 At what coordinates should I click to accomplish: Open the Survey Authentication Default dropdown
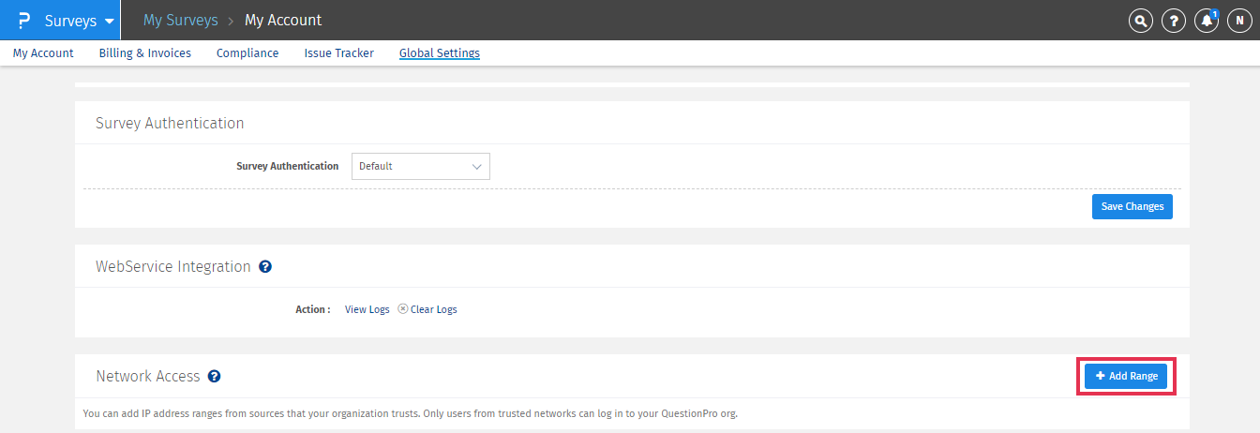(420, 166)
